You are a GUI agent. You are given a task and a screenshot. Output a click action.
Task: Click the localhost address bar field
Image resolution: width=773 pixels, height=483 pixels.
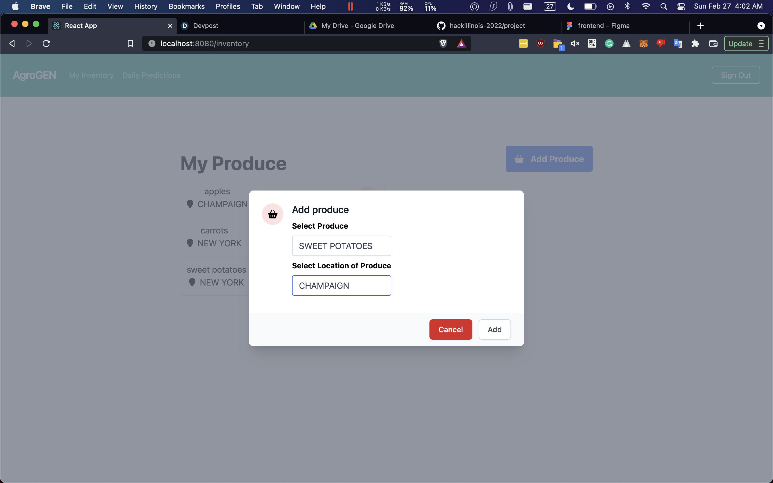(287, 43)
